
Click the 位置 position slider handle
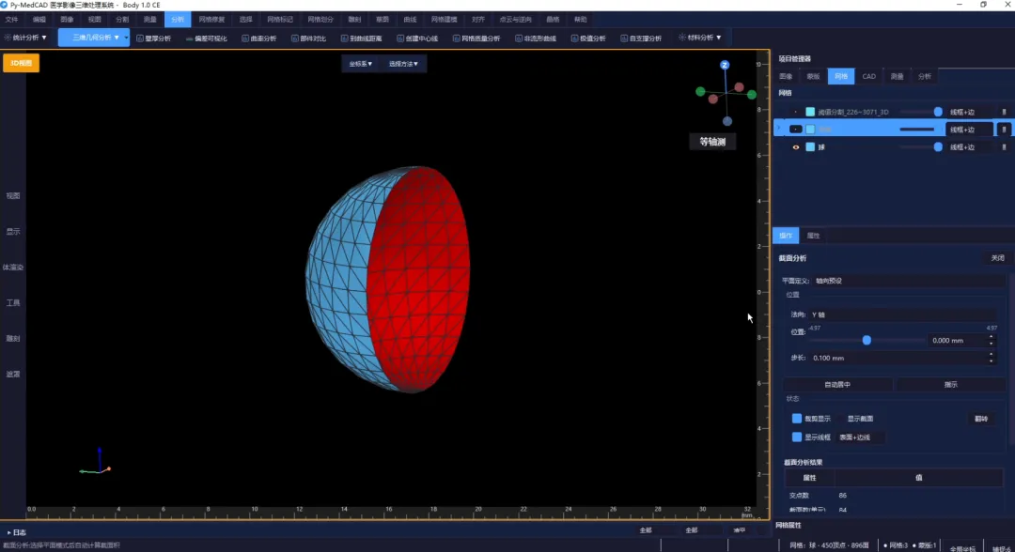pos(867,340)
